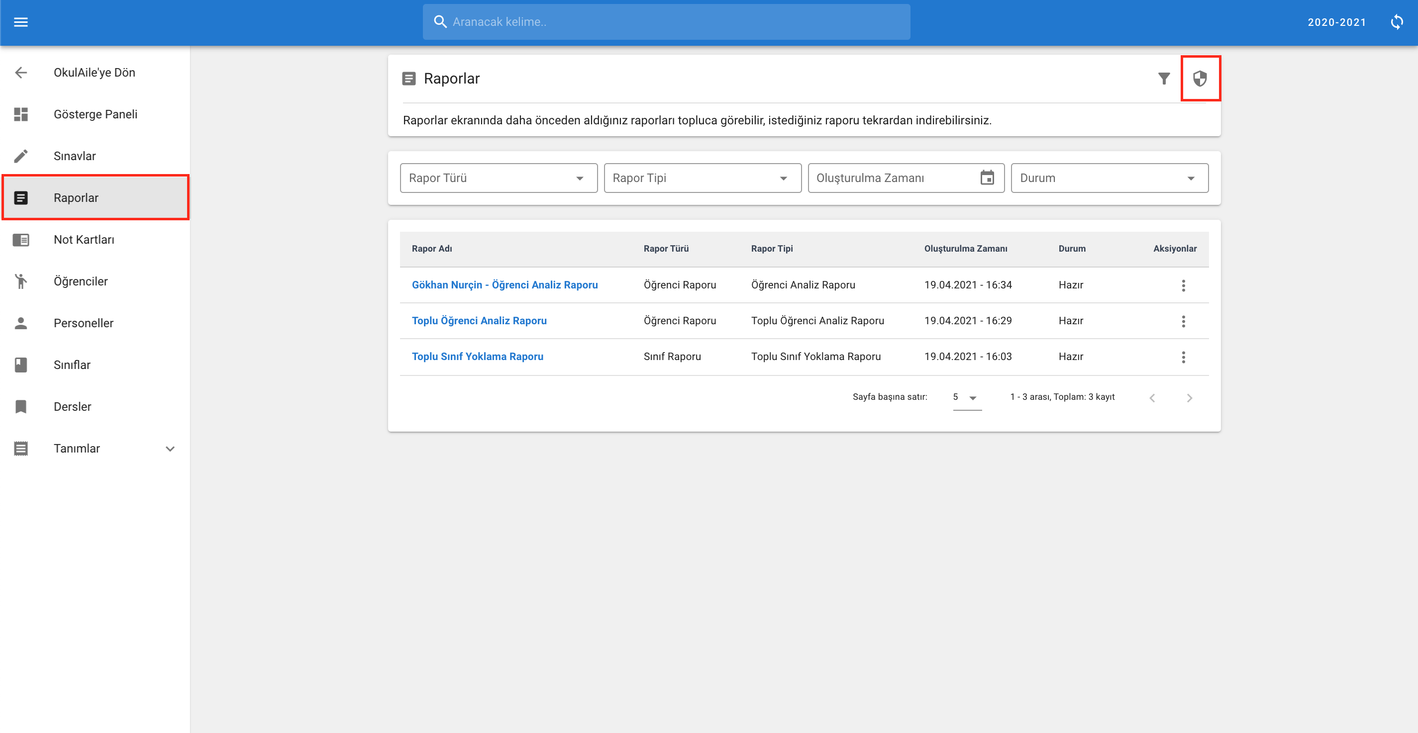Click the Aranacak kelime search field
Image resolution: width=1418 pixels, height=733 pixels.
tap(666, 22)
